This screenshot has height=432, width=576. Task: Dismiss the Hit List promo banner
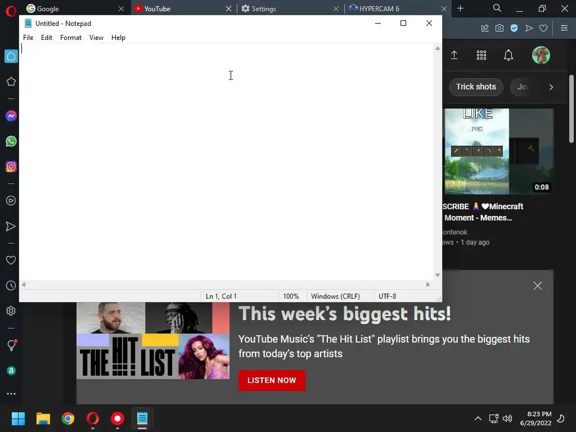click(537, 286)
